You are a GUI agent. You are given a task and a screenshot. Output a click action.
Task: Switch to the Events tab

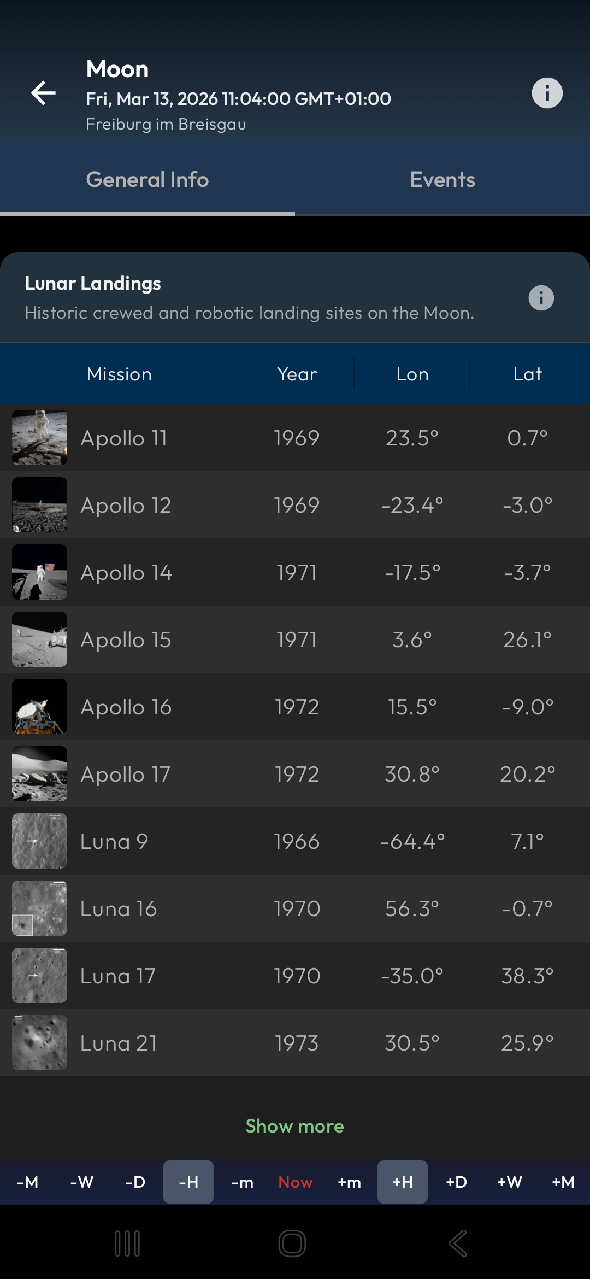442,179
